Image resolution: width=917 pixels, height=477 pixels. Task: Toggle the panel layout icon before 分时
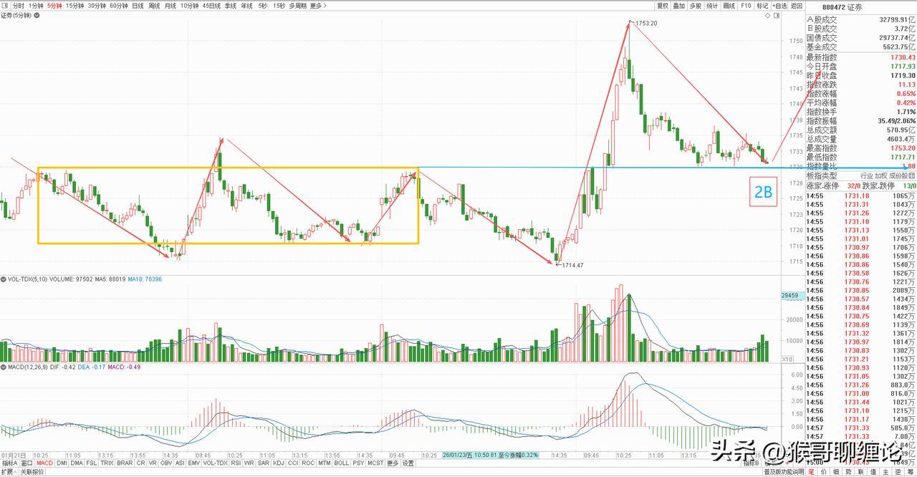tap(6, 6)
